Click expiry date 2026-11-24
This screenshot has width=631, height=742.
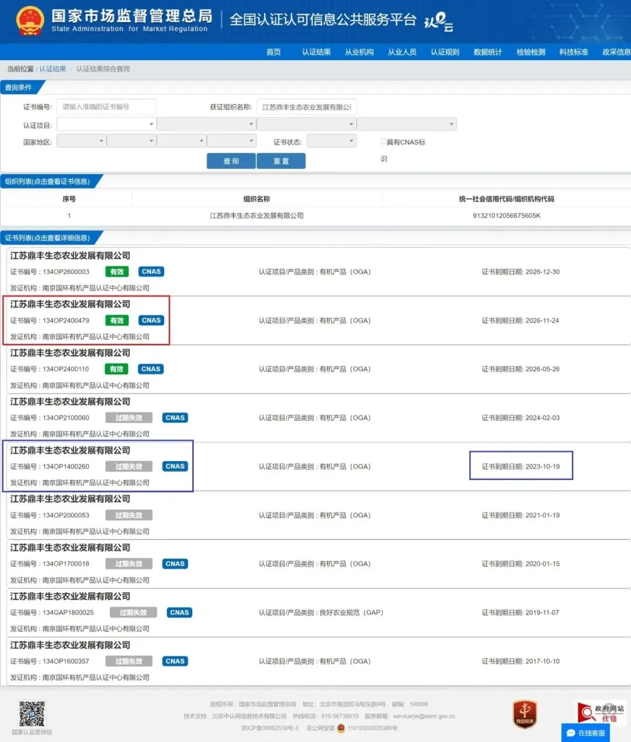[x=542, y=320]
